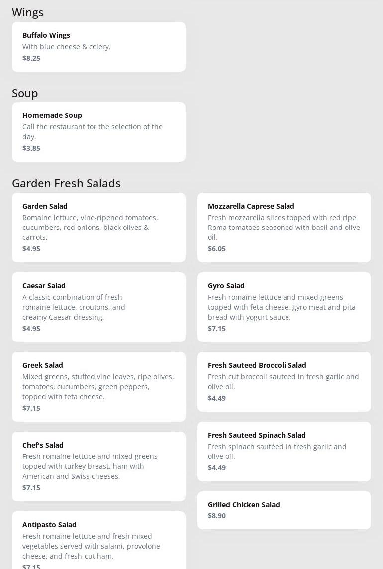Image resolution: width=383 pixels, height=569 pixels.
Task: Open the Chef's Salad card
Action: pos(98,466)
